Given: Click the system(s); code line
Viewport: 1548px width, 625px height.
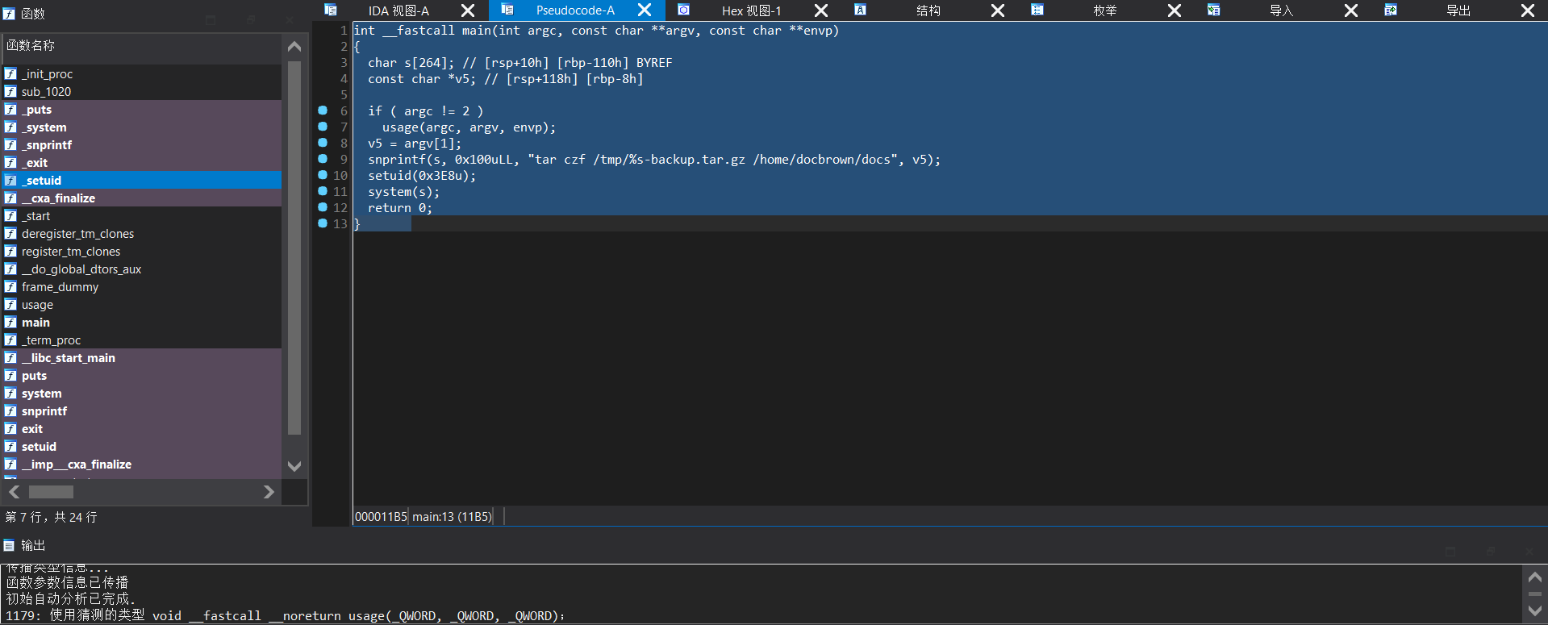Looking at the screenshot, I should [403, 192].
